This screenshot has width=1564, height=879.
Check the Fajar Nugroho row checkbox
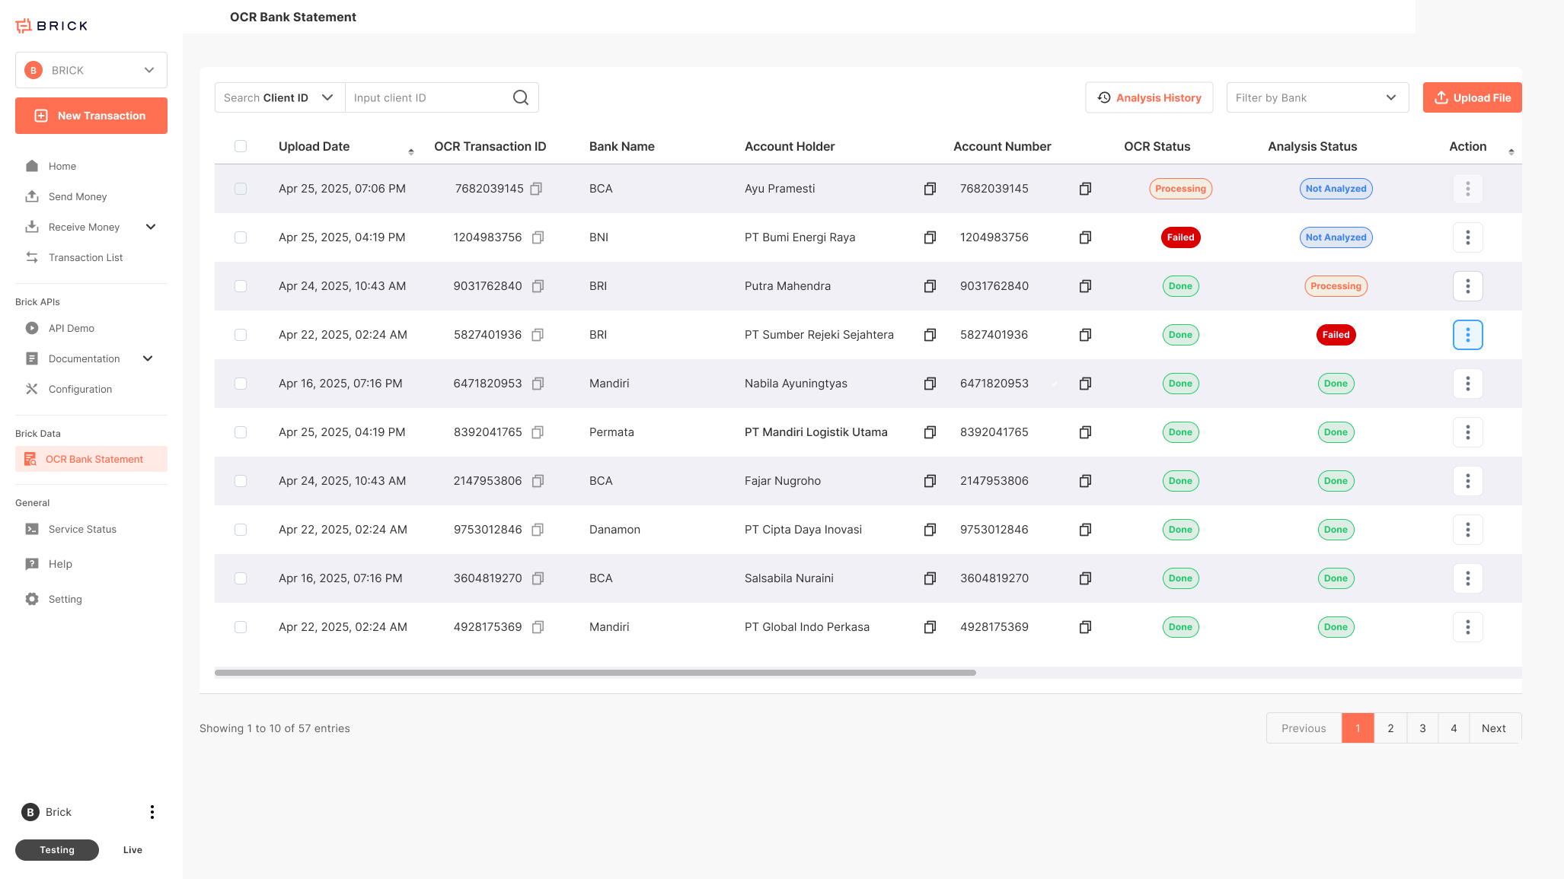[241, 481]
